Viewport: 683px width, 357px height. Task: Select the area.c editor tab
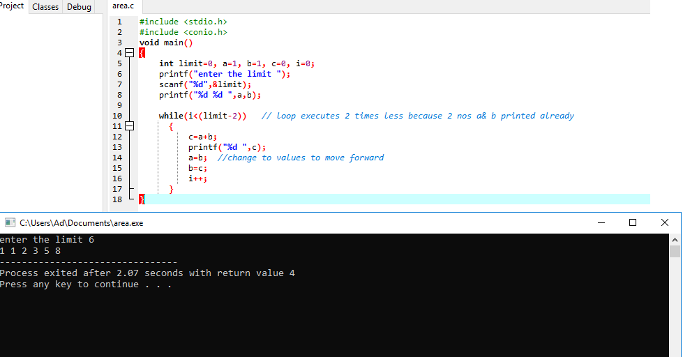[x=123, y=6]
